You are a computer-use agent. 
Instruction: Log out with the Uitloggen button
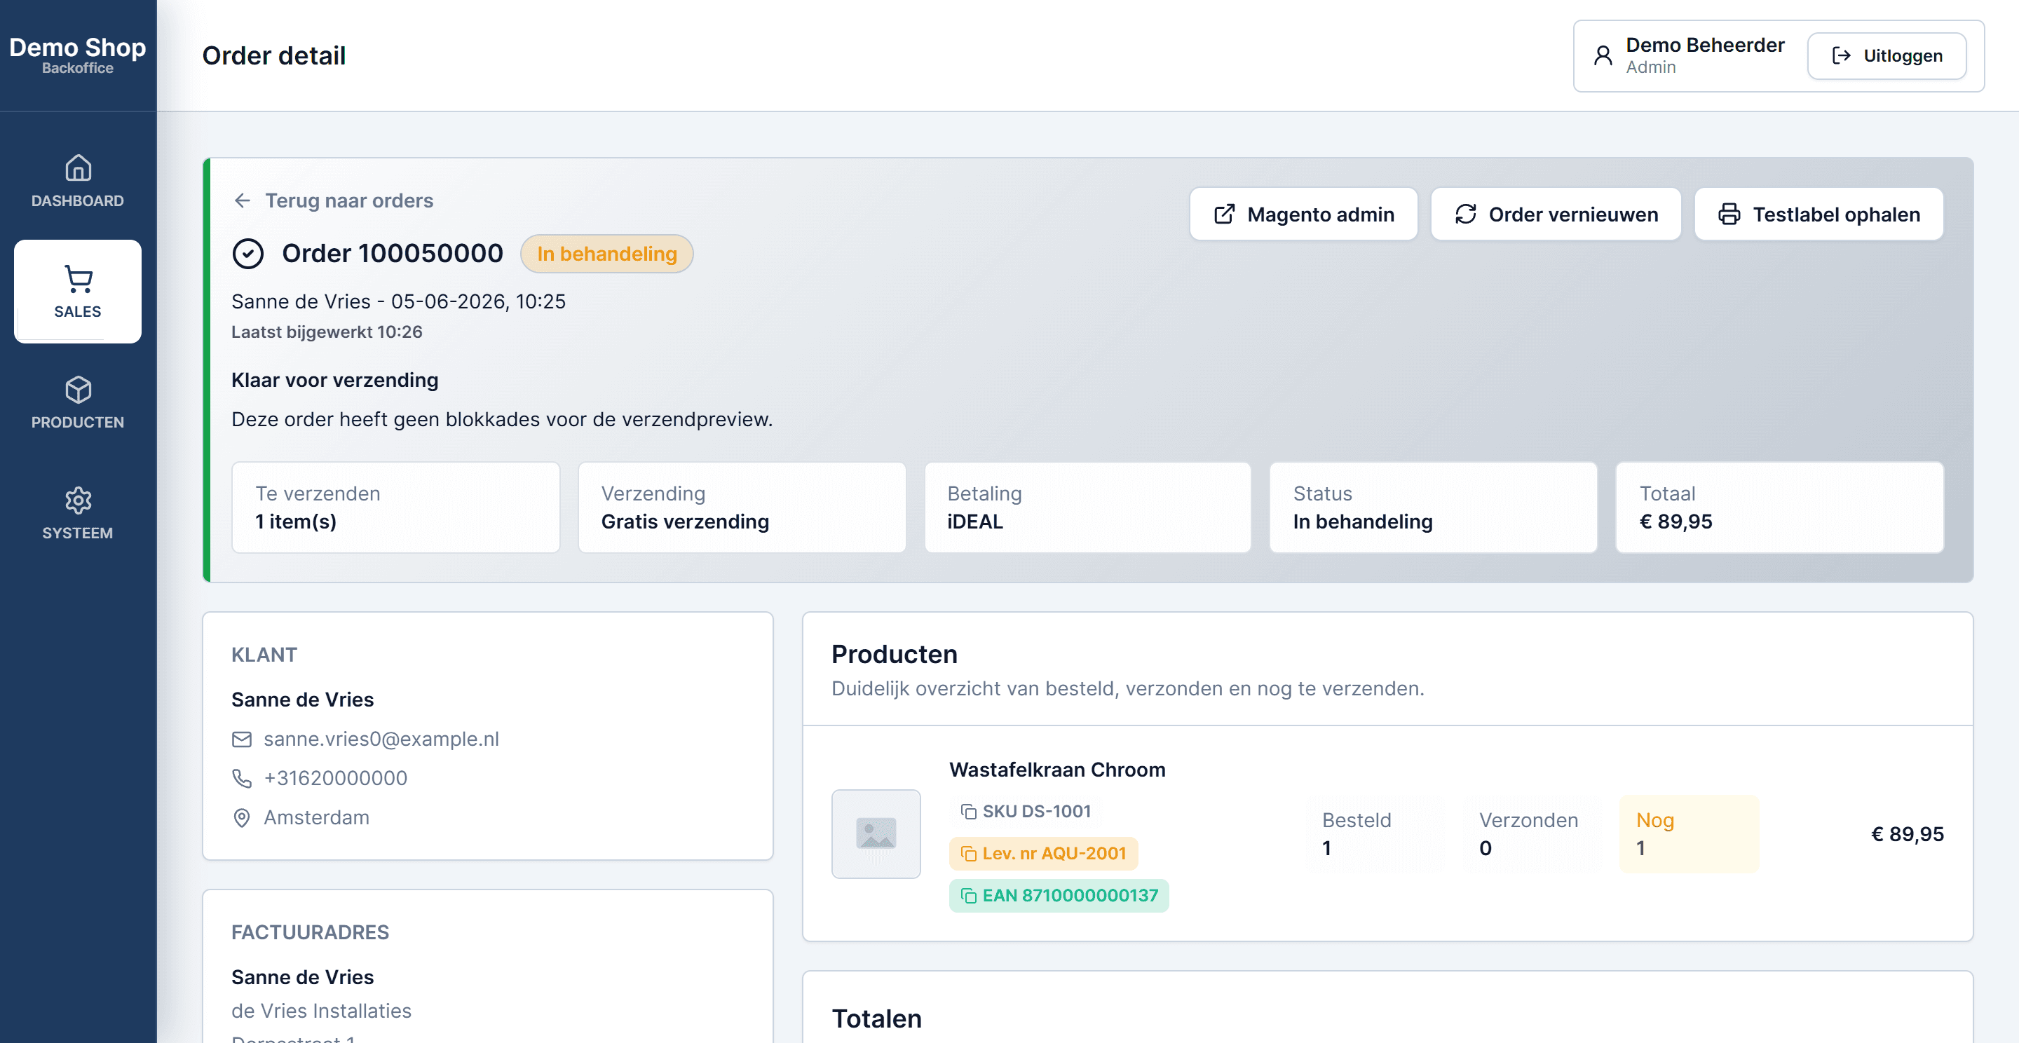pyautogui.click(x=1887, y=55)
